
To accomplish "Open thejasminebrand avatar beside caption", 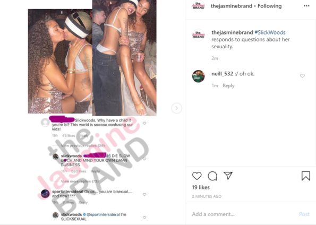I will tap(198, 35).
